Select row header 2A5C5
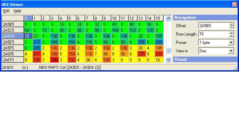Viewport: 239px width, 134px height. click(13, 30)
